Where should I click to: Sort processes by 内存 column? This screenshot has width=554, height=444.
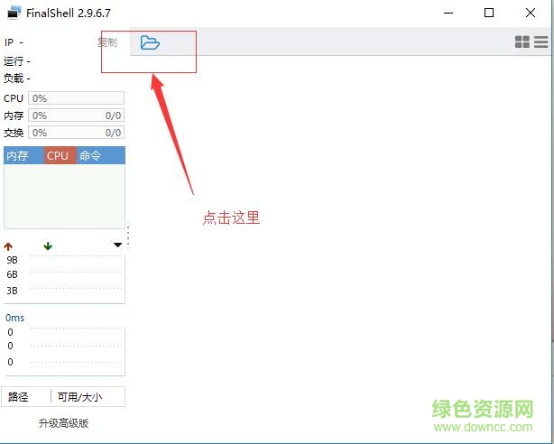(x=23, y=155)
